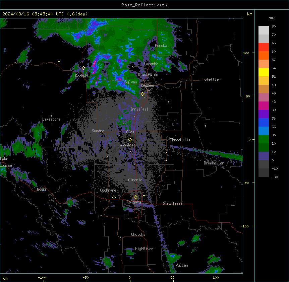Select the orange 57-60 dBZ legend swatch
This screenshot has height=282, width=289.
[264, 55]
